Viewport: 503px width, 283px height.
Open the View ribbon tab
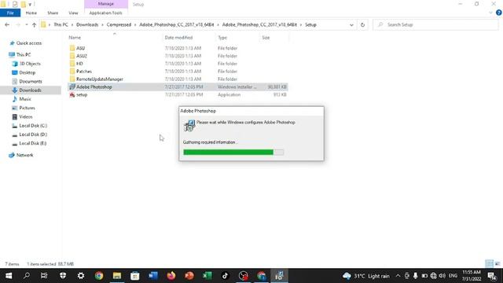[73, 13]
